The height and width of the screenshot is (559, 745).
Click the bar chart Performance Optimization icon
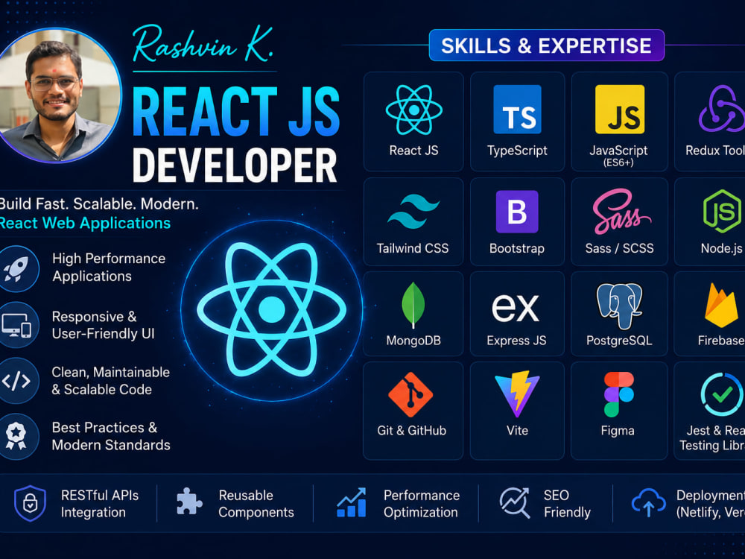[x=352, y=502]
